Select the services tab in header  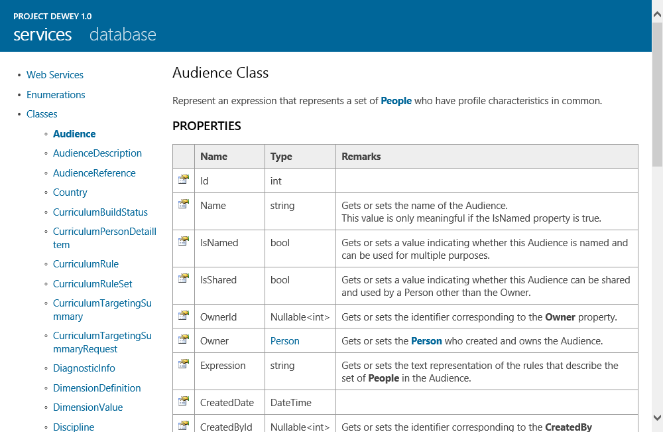42,35
